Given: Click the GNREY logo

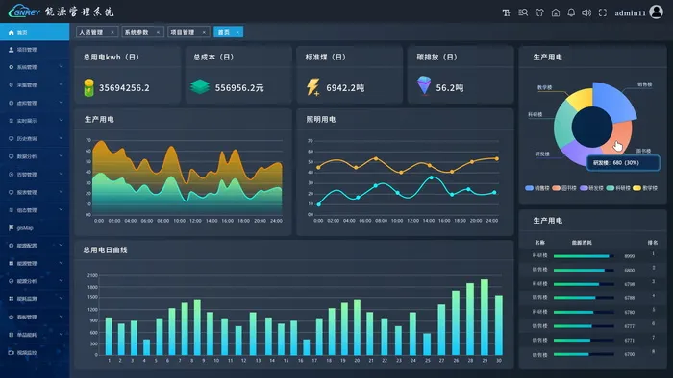Looking at the screenshot, I should (x=24, y=12).
